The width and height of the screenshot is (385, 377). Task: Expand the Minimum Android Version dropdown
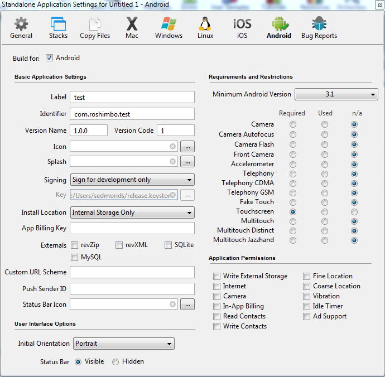pos(336,94)
